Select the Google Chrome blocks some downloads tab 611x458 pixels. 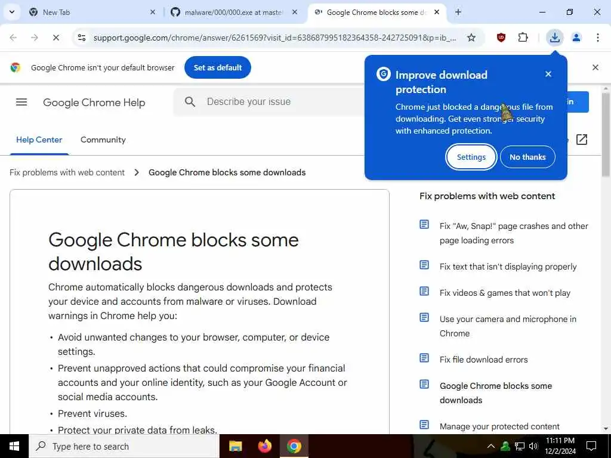(376, 12)
